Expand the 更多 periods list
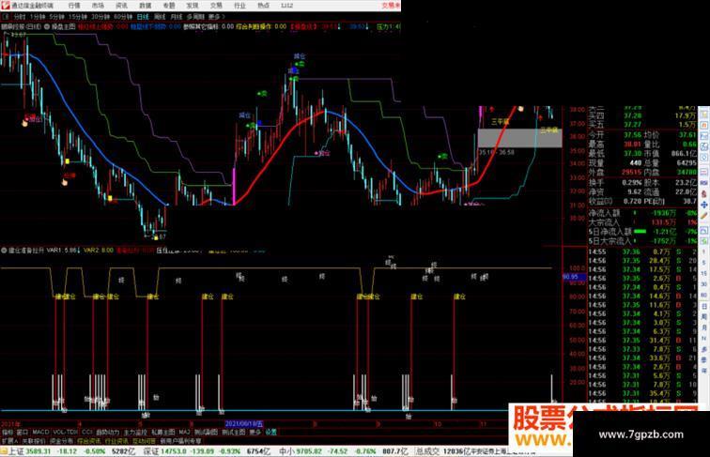The width and height of the screenshot is (710, 457). [216, 17]
